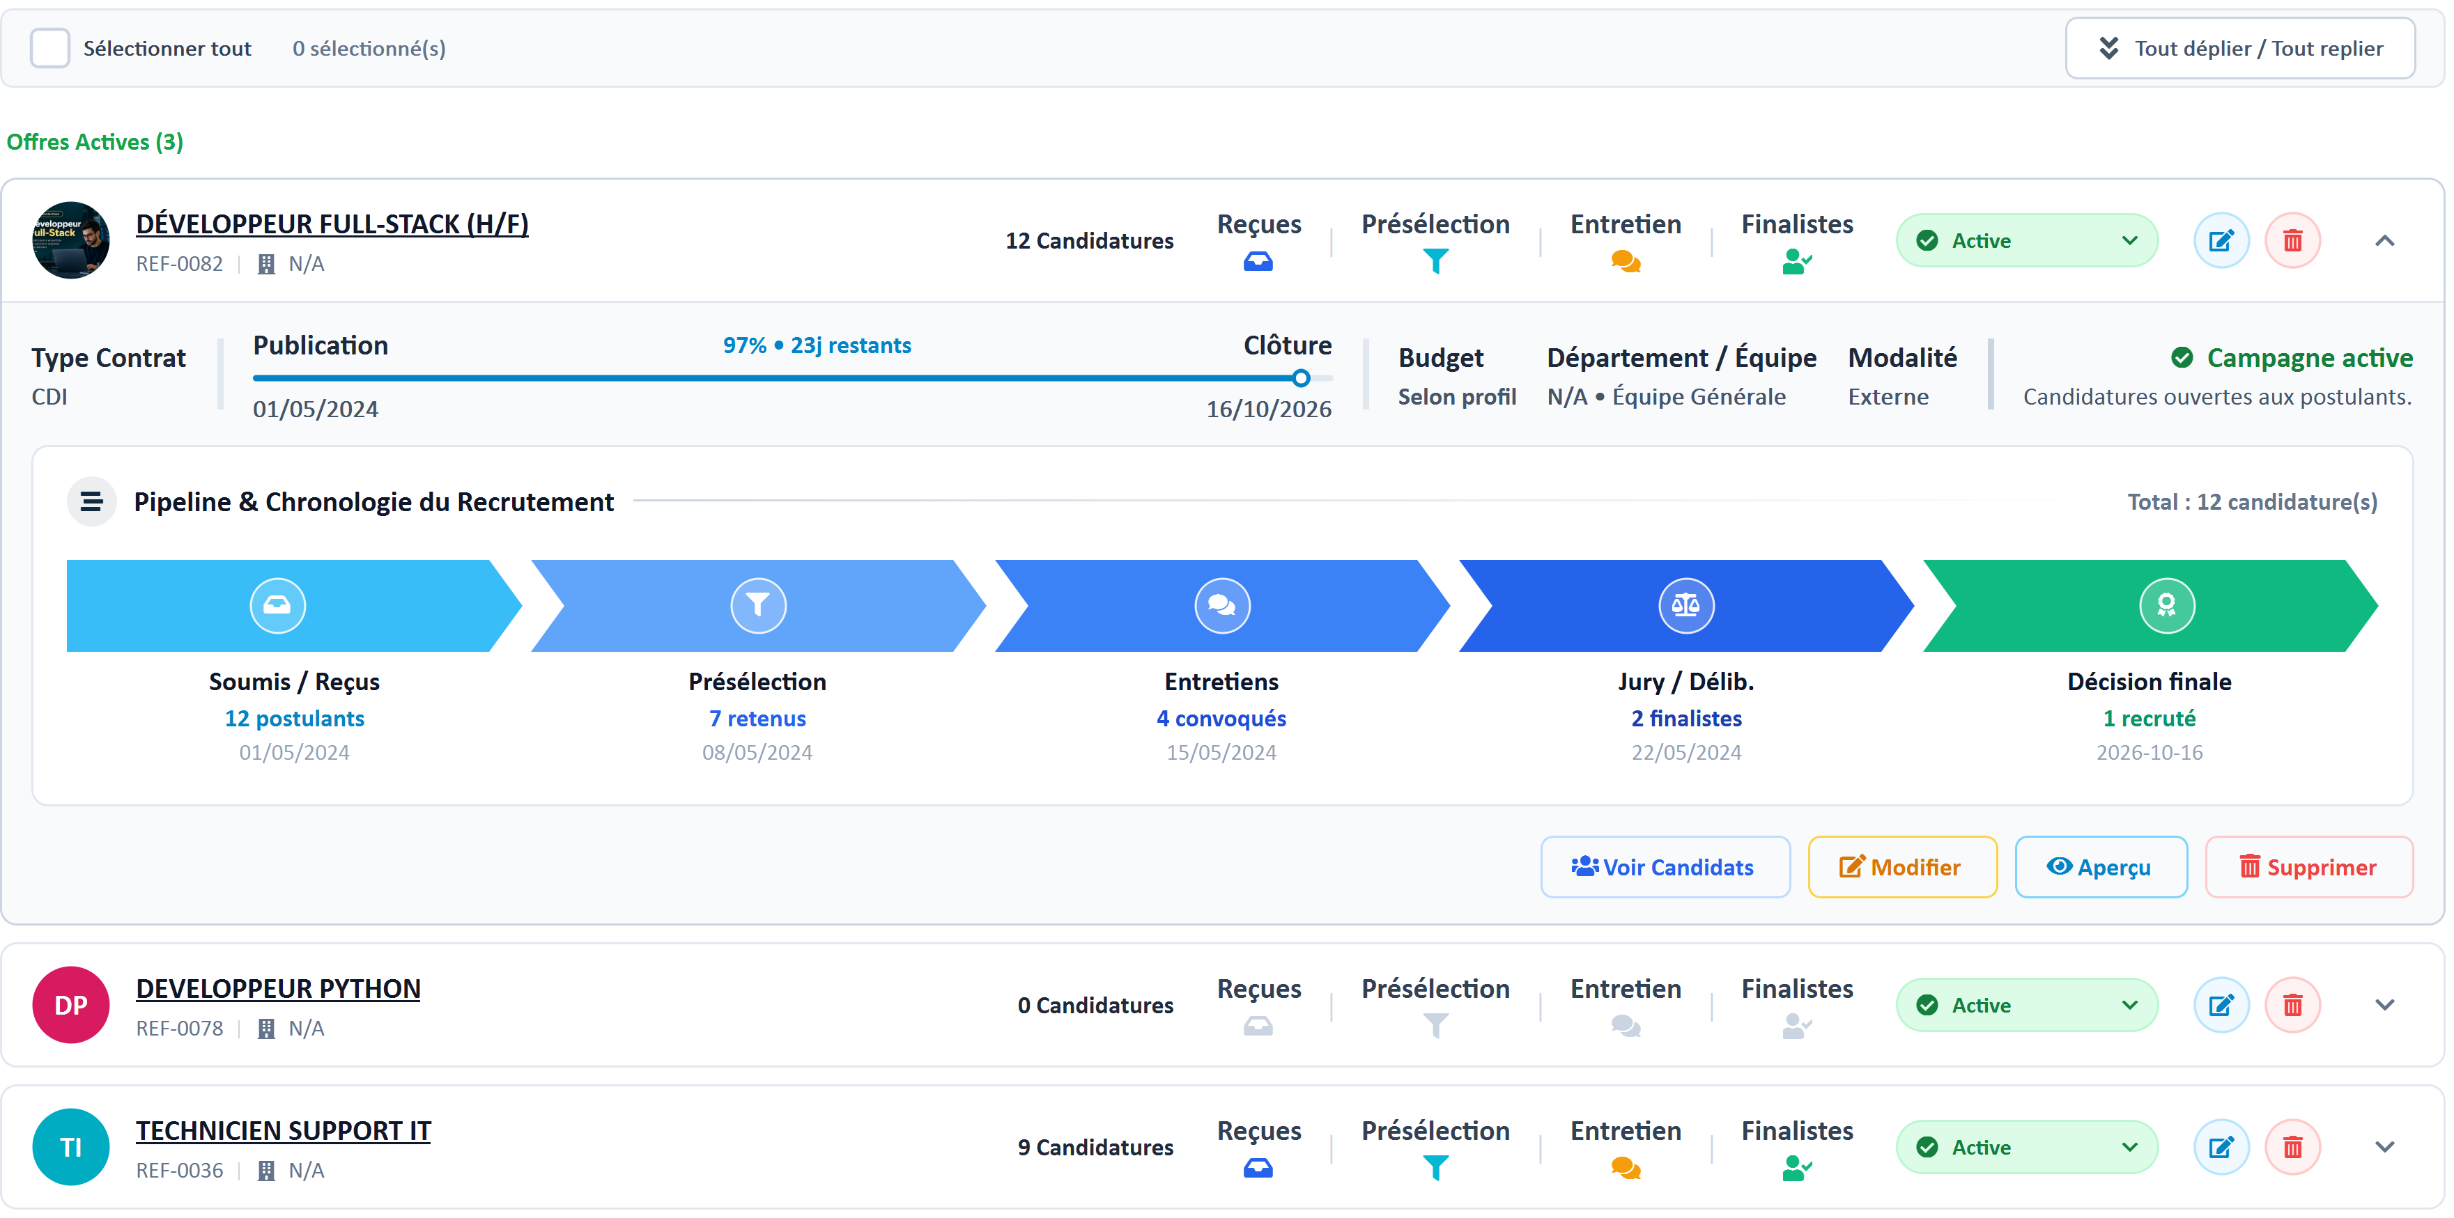Click the Présélection pipeline stage arrow
This screenshot has height=1218, width=2454.
[x=757, y=606]
